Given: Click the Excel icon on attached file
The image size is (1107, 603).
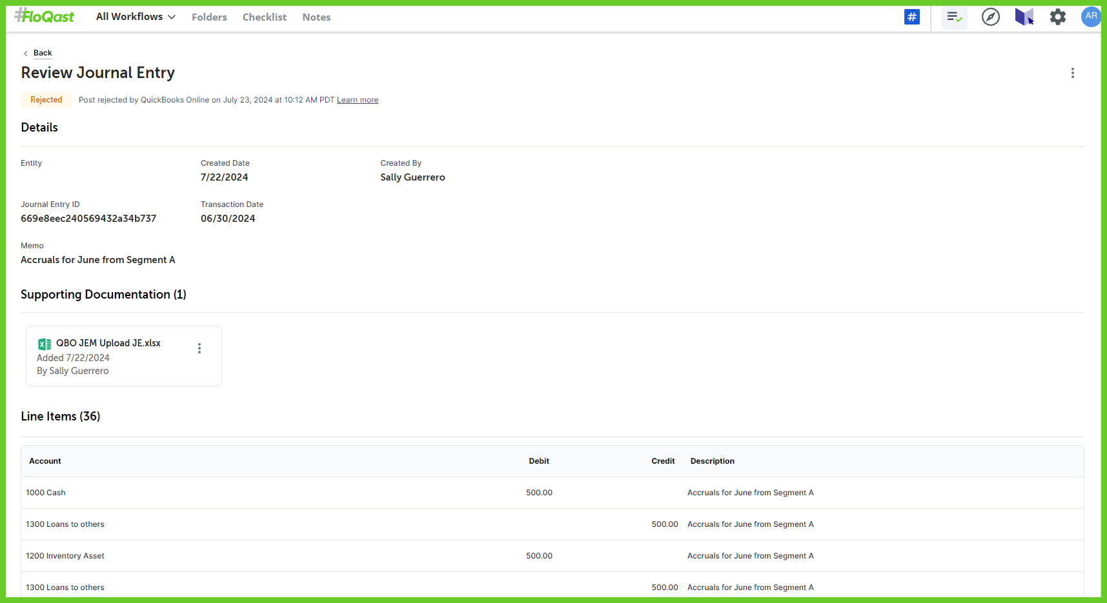Looking at the screenshot, I should point(45,344).
